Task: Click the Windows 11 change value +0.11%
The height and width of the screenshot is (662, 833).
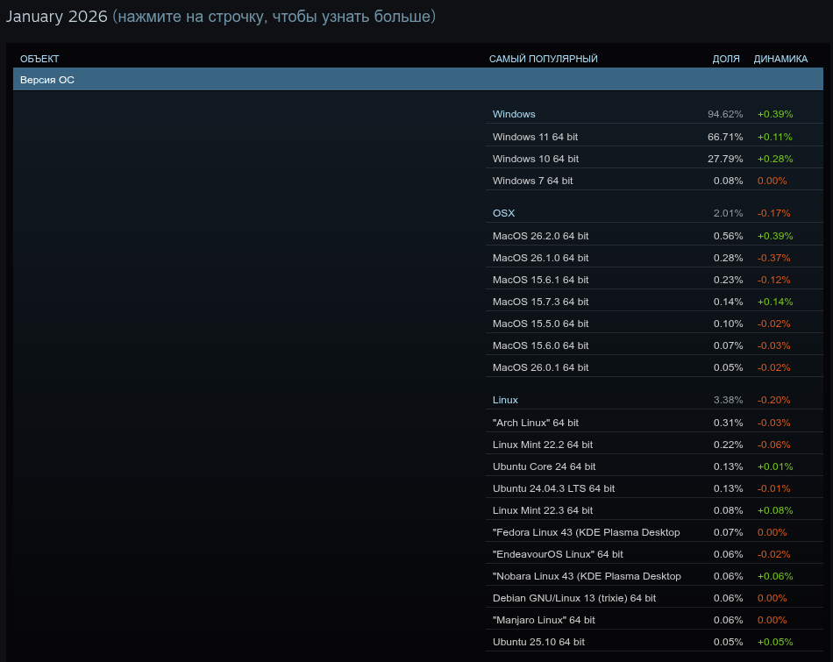Action: point(775,137)
